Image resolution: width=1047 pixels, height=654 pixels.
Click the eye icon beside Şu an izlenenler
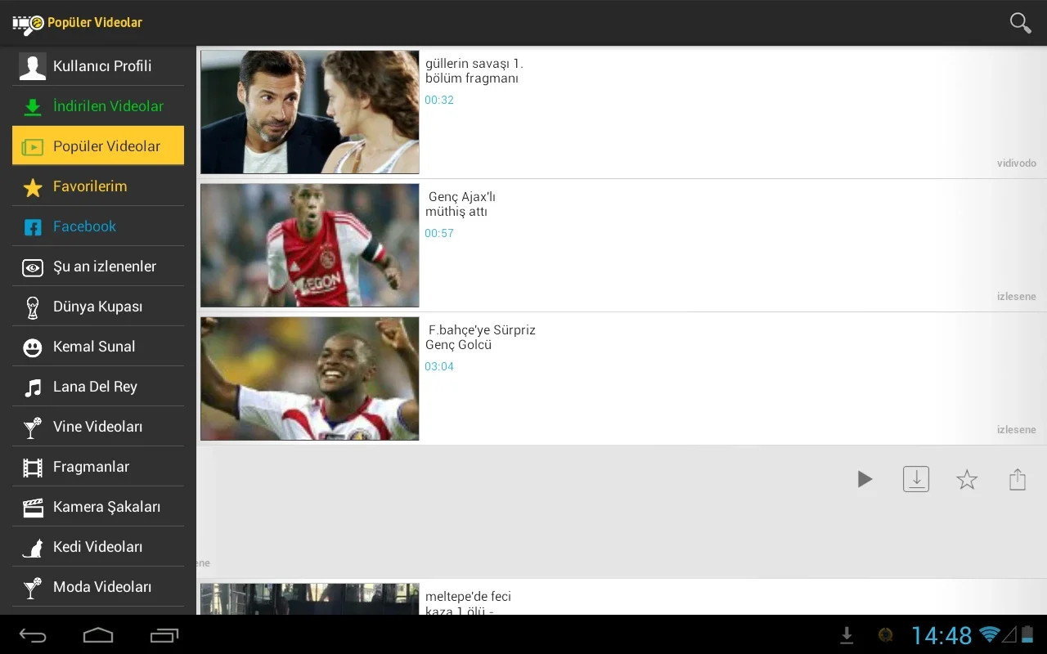[33, 267]
